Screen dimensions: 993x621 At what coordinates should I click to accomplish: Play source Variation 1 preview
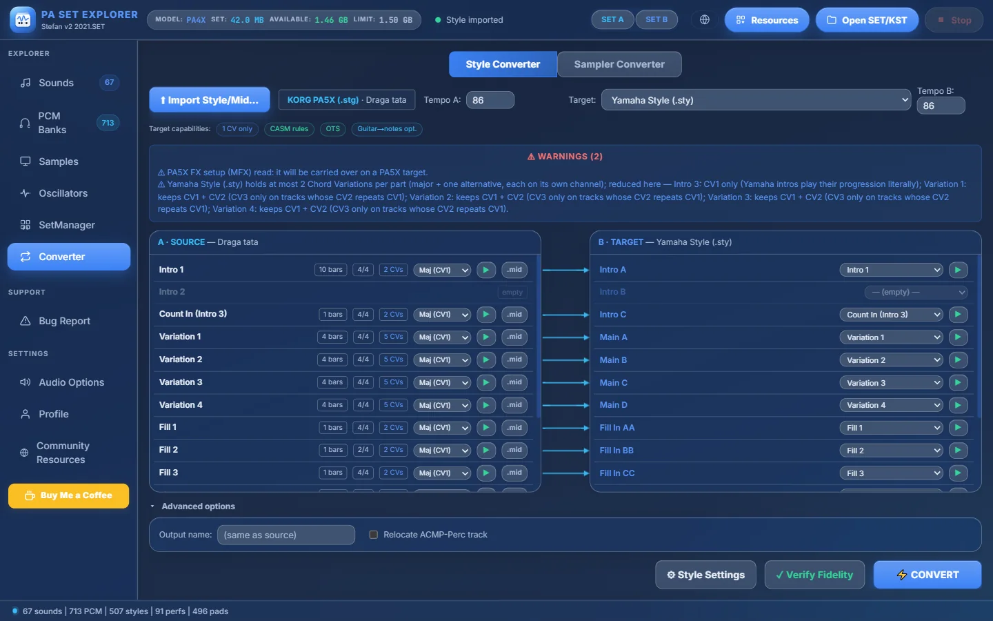tap(486, 337)
